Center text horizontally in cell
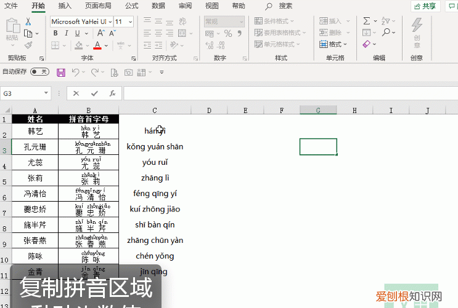The width and height of the screenshot is (458, 308). click(x=158, y=33)
